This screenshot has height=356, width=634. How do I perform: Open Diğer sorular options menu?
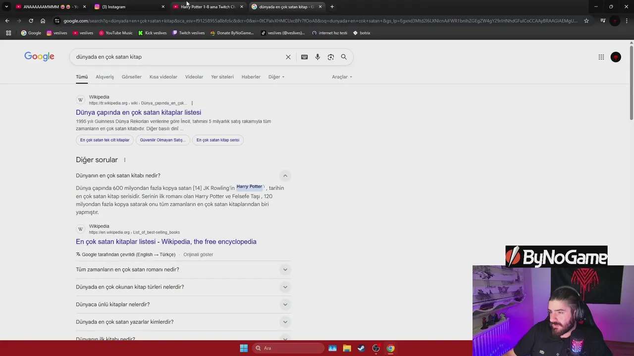pyautogui.click(x=125, y=160)
